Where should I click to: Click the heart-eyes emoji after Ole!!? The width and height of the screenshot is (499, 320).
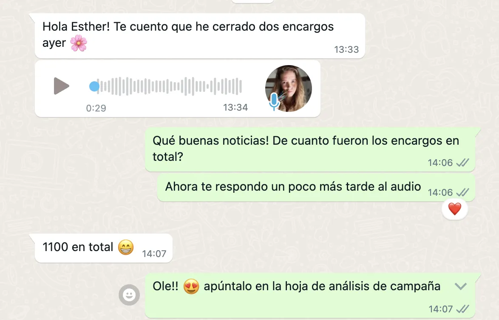[191, 286]
